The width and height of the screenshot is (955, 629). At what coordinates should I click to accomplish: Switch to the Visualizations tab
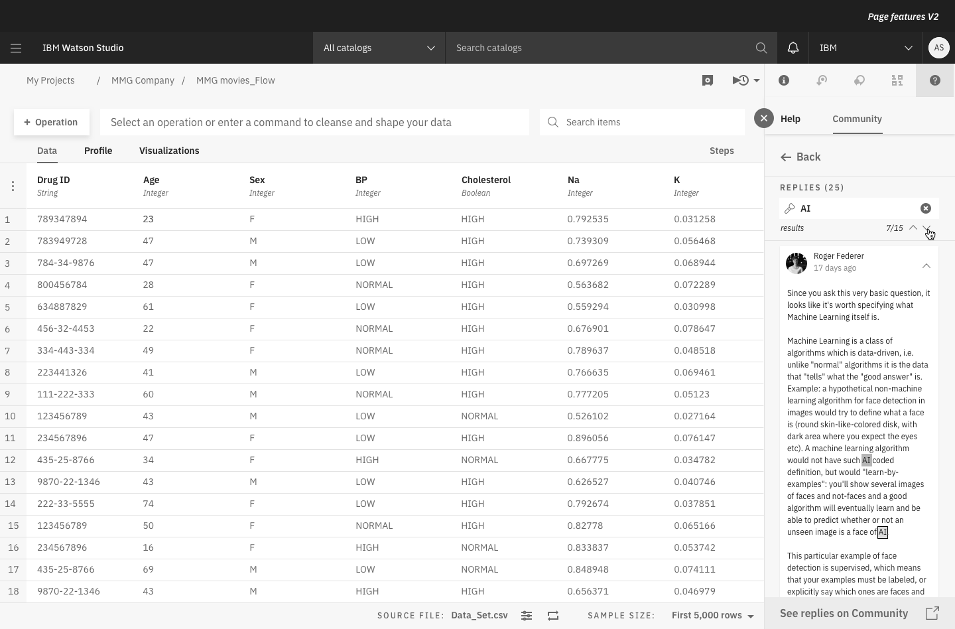pyautogui.click(x=169, y=151)
